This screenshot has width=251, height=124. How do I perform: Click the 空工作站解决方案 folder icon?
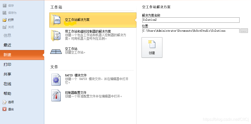pos(56,20)
